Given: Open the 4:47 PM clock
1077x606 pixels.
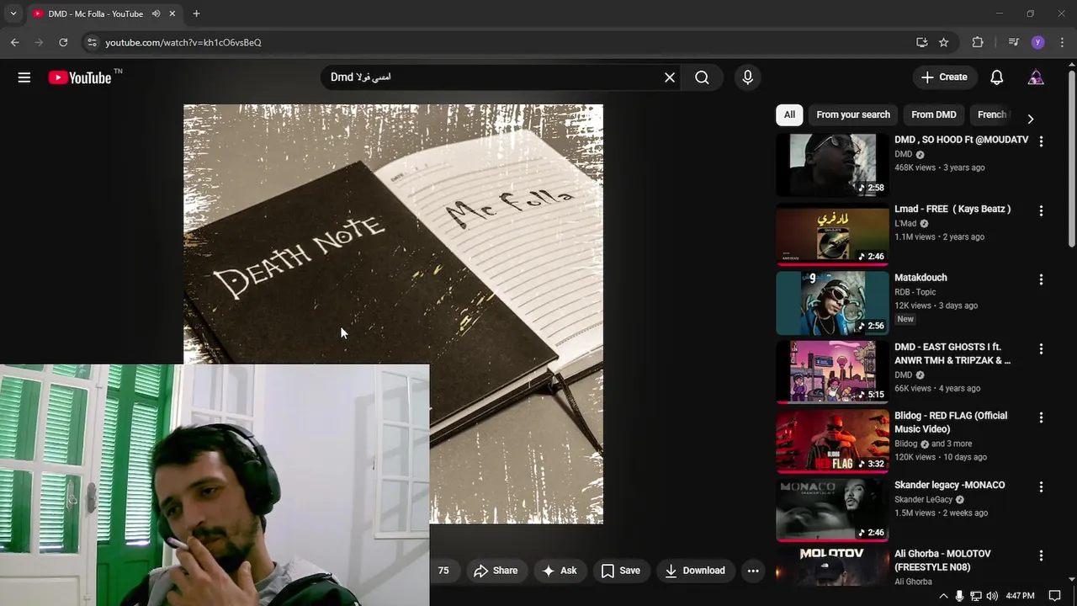Looking at the screenshot, I should pyautogui.click(x=1020, y=596).
